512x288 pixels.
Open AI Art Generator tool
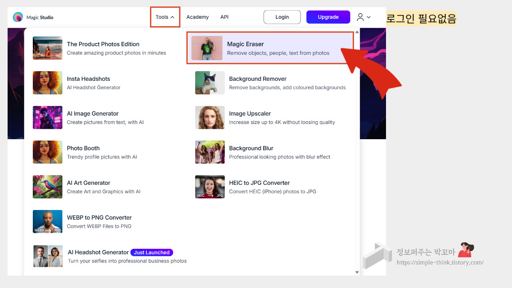88,183
